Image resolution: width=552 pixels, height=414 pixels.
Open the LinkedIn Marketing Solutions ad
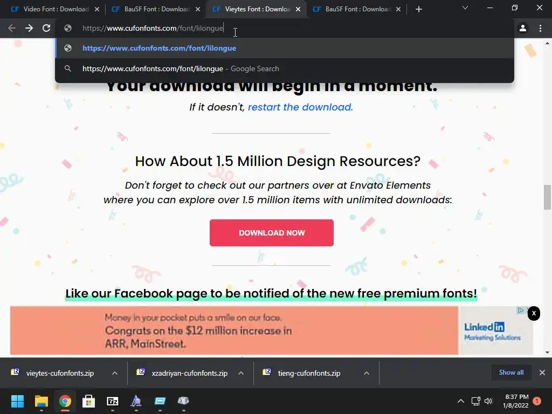tap(272, 330)
